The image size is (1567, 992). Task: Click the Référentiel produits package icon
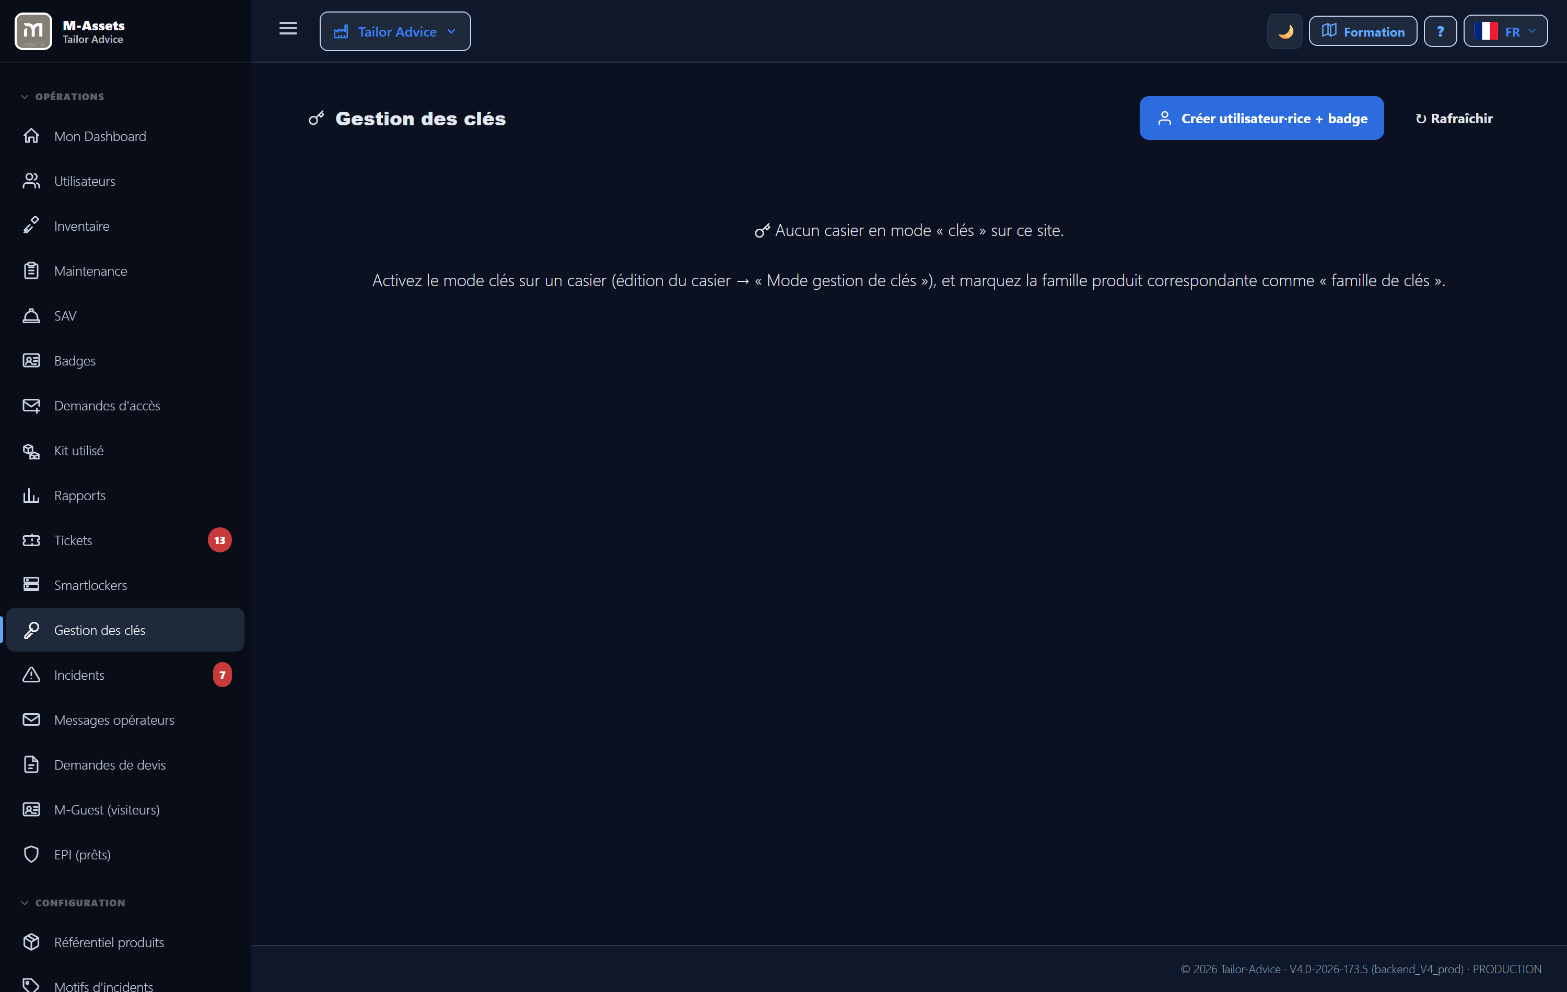point(31,942)
